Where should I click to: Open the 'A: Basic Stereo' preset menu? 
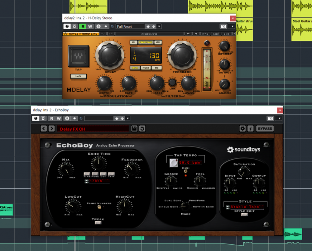tap(149, 34)
